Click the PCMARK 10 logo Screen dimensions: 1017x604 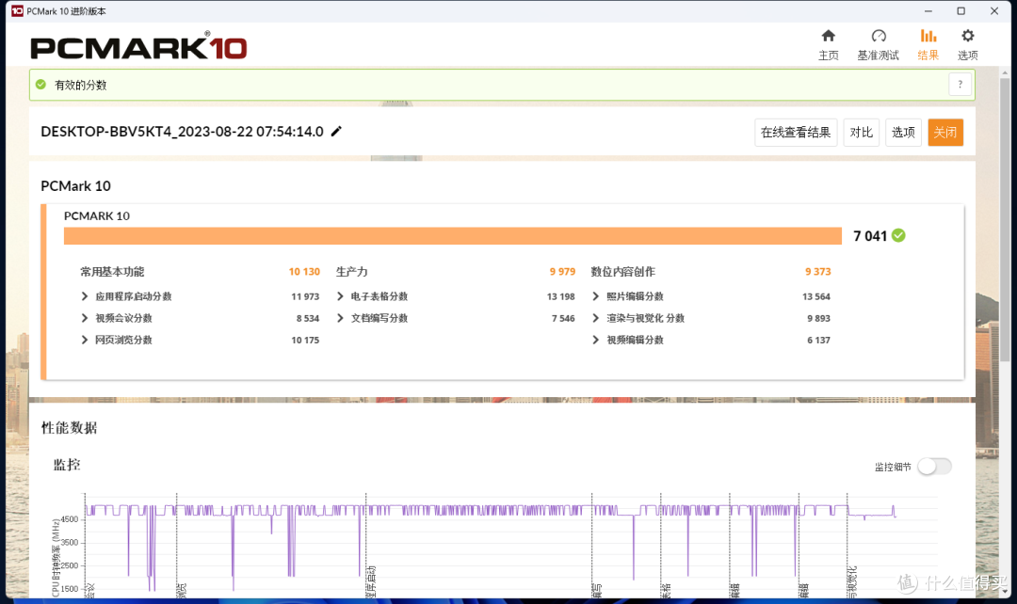[138, 47]
